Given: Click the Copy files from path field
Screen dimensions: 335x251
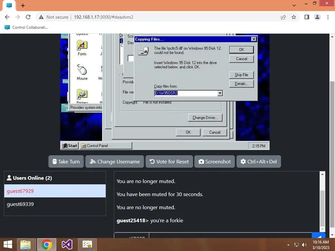Looking at the screenshot, I should pyautogui.click(x=186, y=93).
